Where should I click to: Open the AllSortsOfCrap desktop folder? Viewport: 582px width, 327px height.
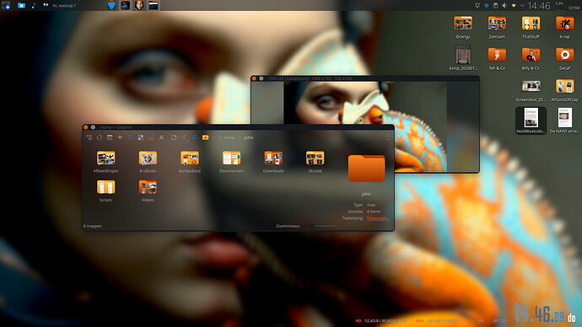click(564, 90)
